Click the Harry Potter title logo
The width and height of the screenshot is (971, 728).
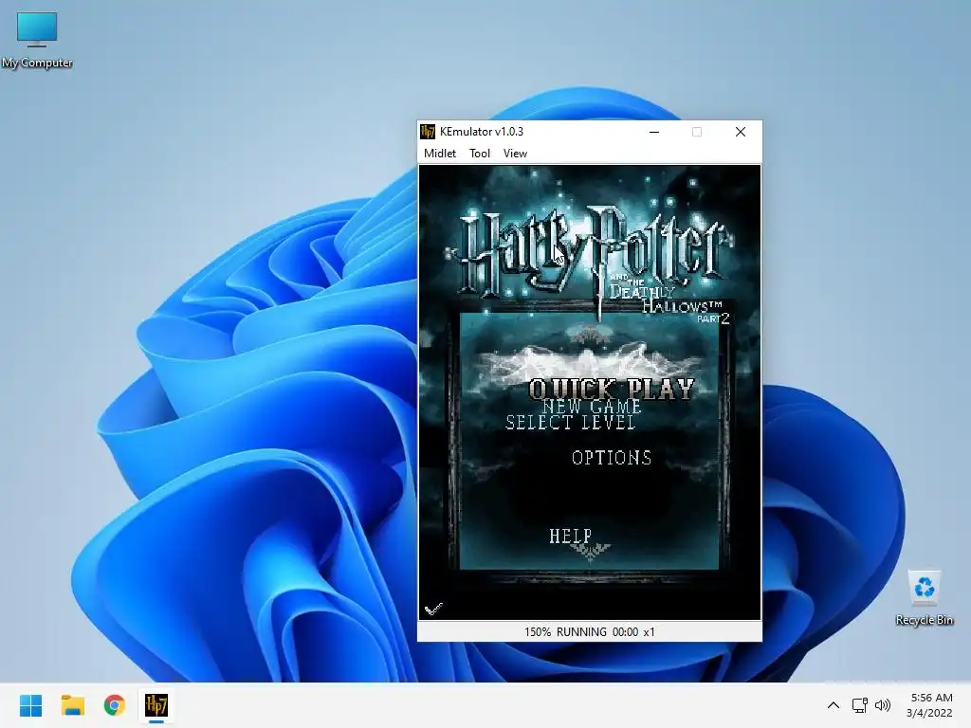point(592,252)
